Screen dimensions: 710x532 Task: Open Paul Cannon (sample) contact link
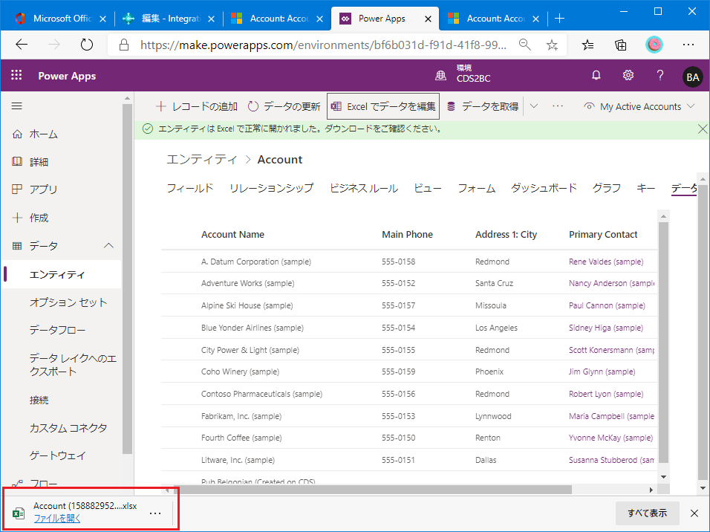607,305
